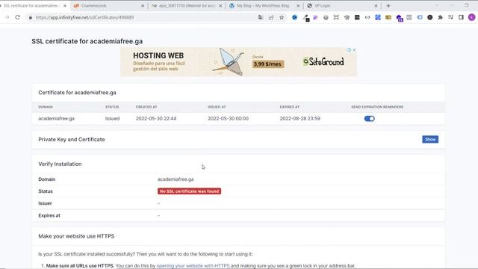Open the media control playlist icon
Viewport: 478px width, 269px height.
[450, 17]
